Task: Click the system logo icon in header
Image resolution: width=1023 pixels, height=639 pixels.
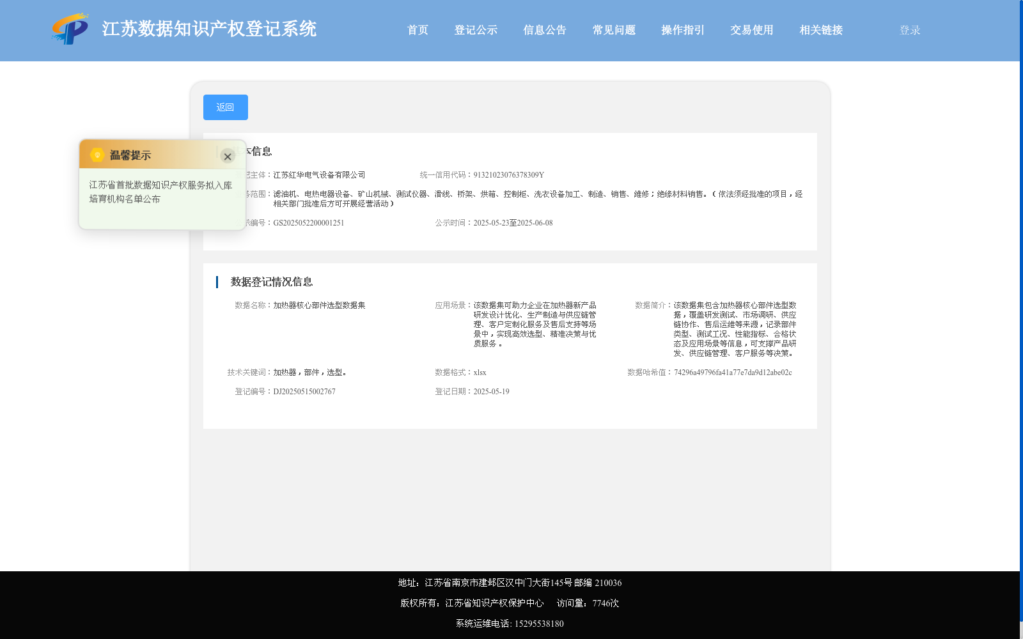Action: pyautogui.click(x=70, y=29)
